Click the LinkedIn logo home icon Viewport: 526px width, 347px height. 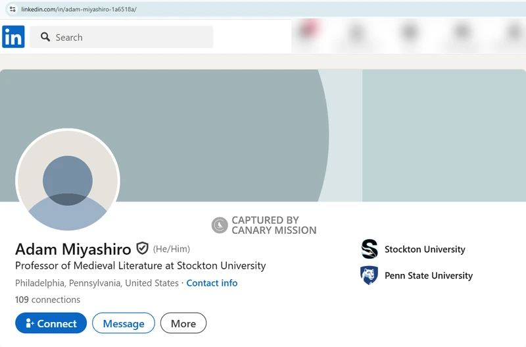pyautogui.click(x=13, y=37)
